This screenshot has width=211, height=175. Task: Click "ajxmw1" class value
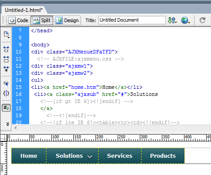coord(77,66)
